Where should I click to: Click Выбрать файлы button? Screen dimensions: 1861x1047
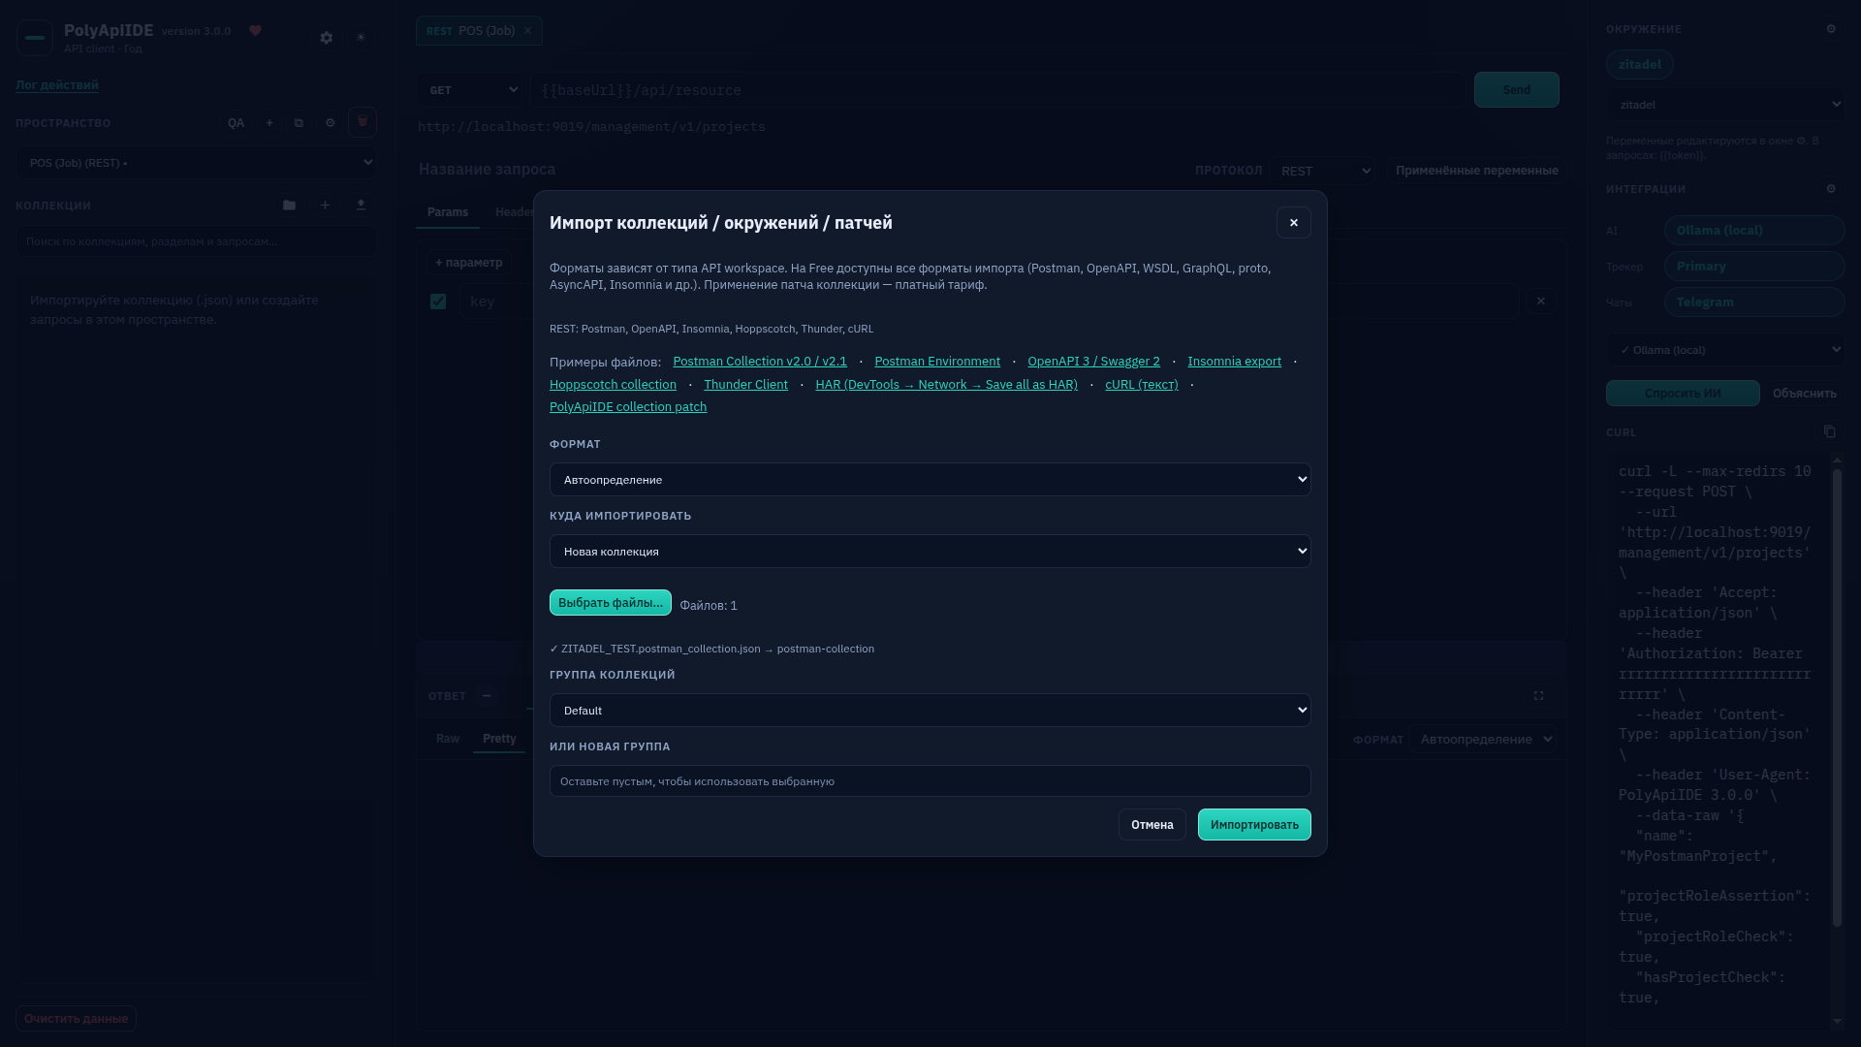(x=611, y=603)
